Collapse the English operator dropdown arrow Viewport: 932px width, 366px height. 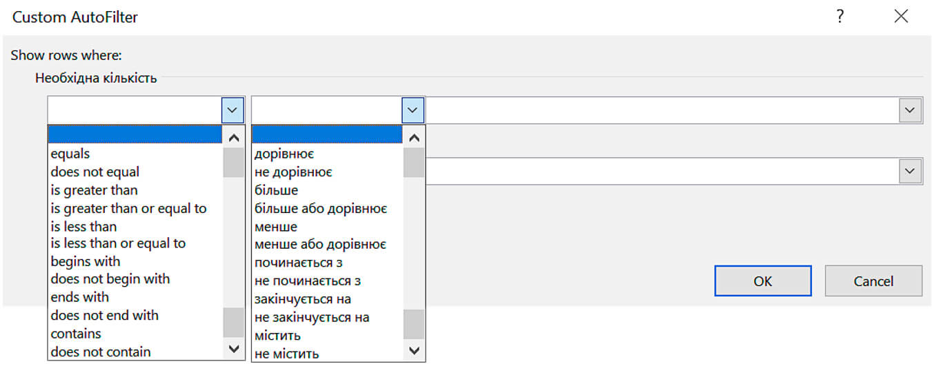[x=232, y=110]
